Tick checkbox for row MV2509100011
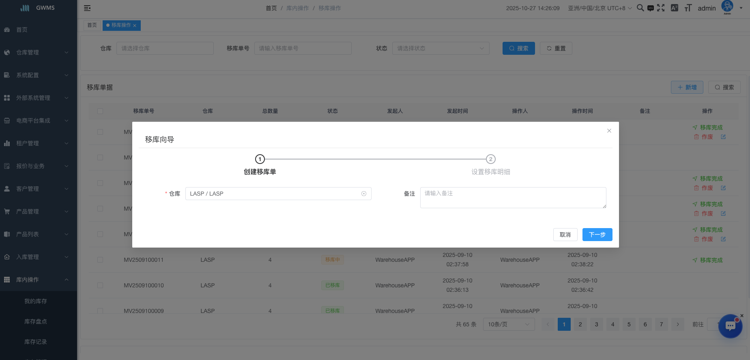Image resolution: width=750 pixels, height=360 pixels. [x=100, y=260]
